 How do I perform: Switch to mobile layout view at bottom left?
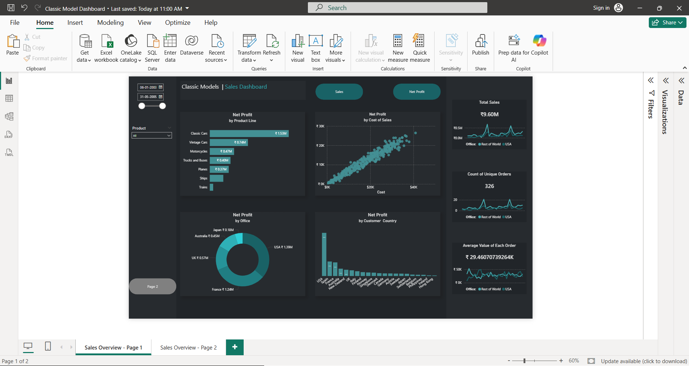coord(48,347)
